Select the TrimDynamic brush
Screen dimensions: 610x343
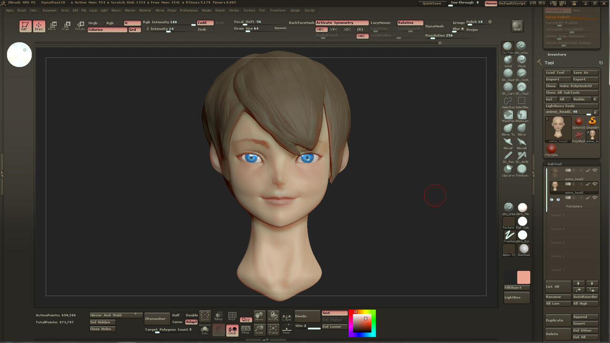[522, 169]
